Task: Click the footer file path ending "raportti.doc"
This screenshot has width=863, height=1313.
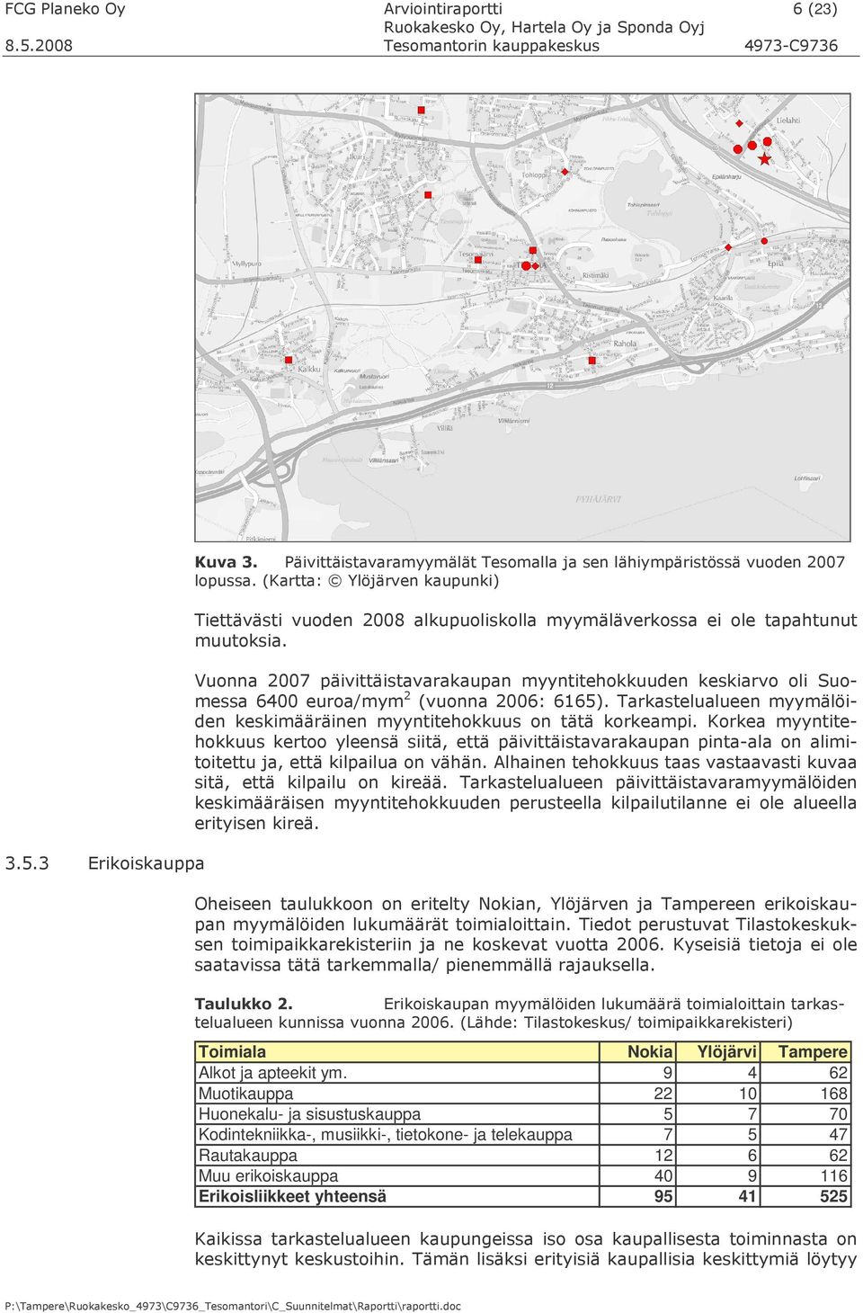Action: 233,1306
